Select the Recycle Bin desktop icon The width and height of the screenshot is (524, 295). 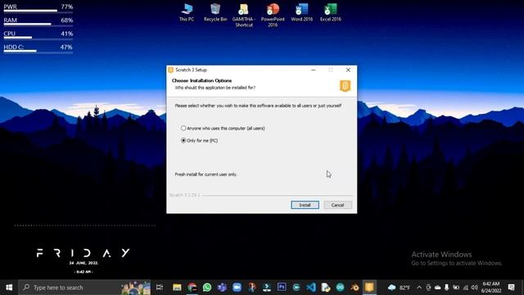click(x=215, y=13)
